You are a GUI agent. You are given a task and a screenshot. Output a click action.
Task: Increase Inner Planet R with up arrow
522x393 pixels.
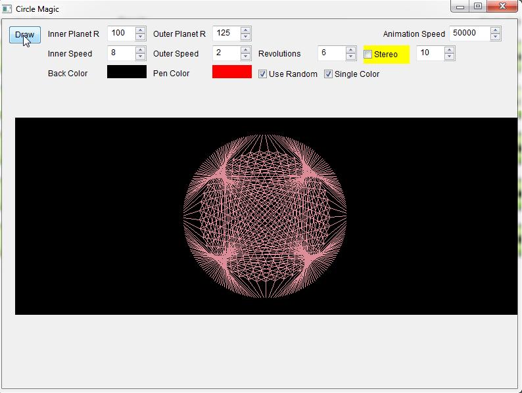pyautogui.click(x=140, y=30)
